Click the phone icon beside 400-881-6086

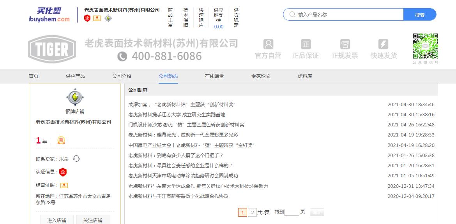click(122, 56)
